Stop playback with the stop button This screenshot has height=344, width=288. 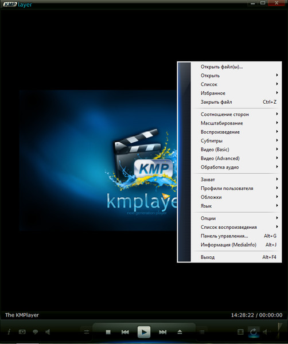tap(108, 332)
